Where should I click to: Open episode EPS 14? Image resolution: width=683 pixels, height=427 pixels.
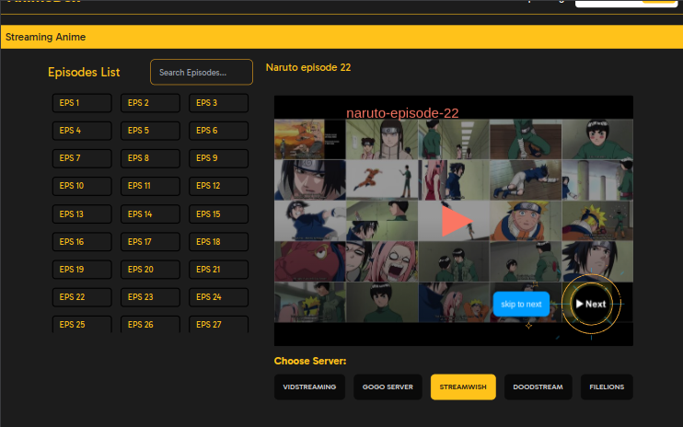(150, 214)
